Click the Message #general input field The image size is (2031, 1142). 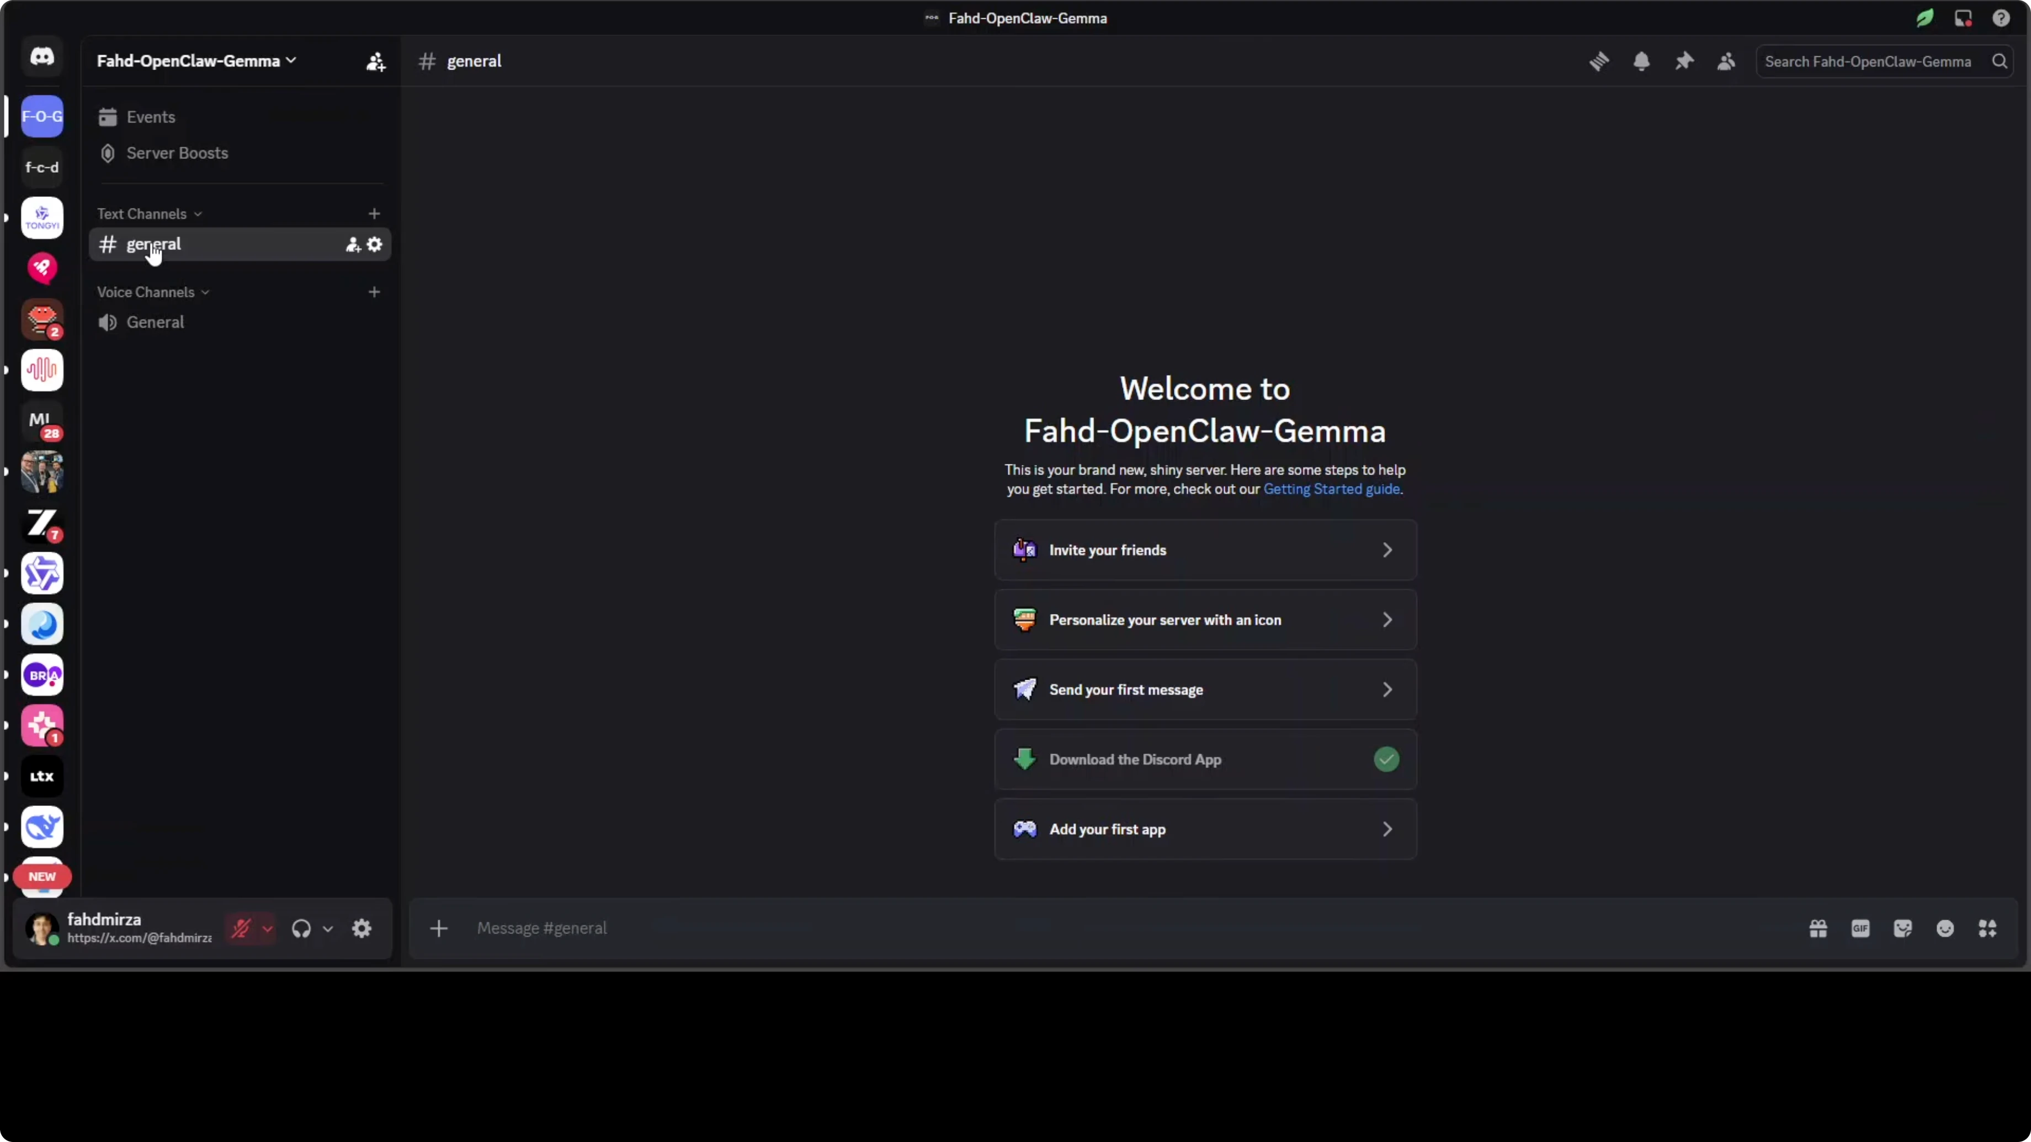click(x=1104, y=928)
